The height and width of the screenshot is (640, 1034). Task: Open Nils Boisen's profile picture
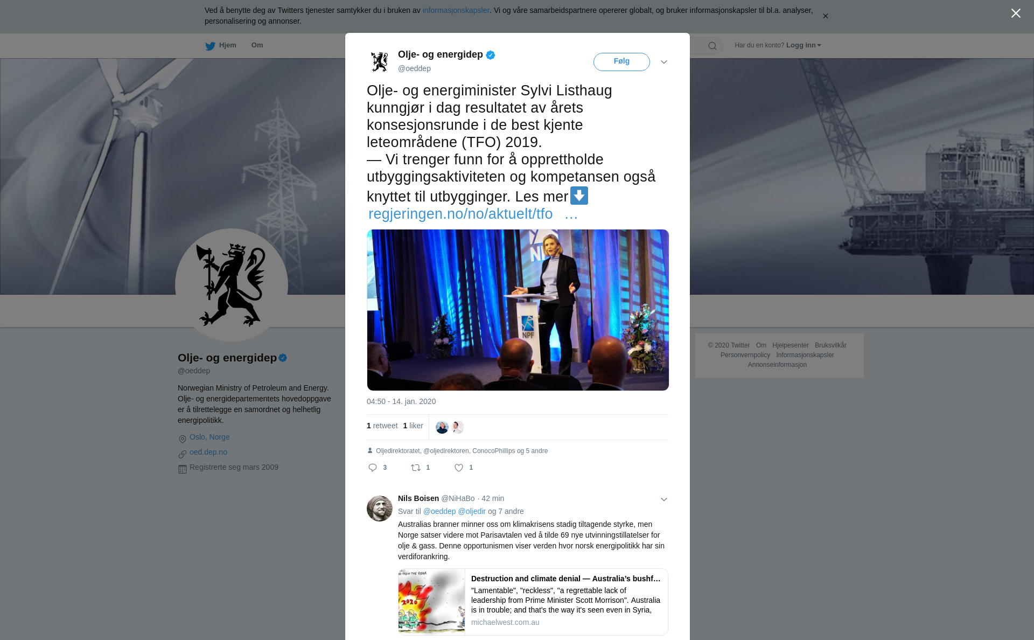(380, 509)
